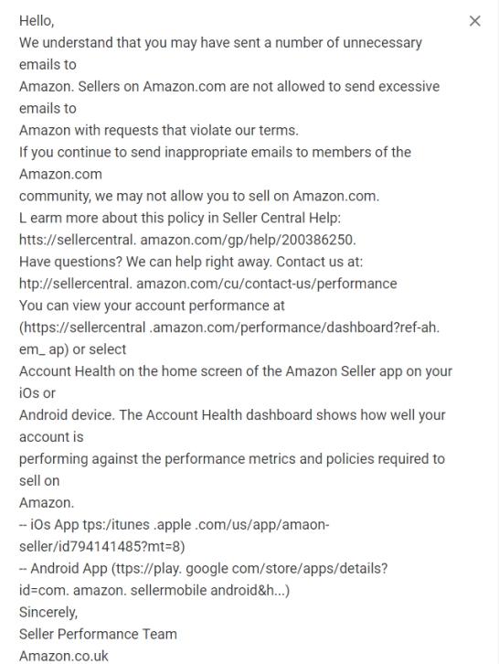Image resolution: width=499 pixels, height=664 pixels.
Task: Click the 'Have questions? We can help' line
Action: tap(191, 262)
